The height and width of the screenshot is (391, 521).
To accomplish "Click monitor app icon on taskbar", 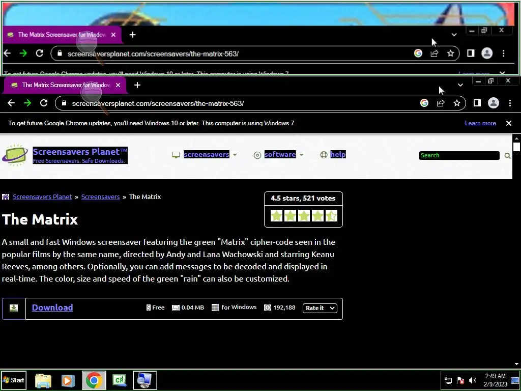I will pyautogui.click(x=145, y=380).
